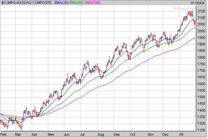Click the 1550 price axis label
Viewport: 208px width, 138px height.
(201, 91)
